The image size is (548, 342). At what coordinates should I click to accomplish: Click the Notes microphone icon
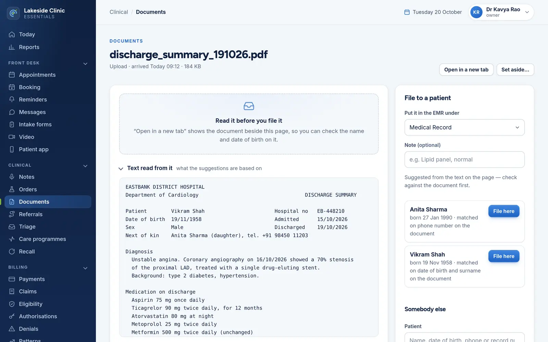pyautogui.click(x=12, y=177)
